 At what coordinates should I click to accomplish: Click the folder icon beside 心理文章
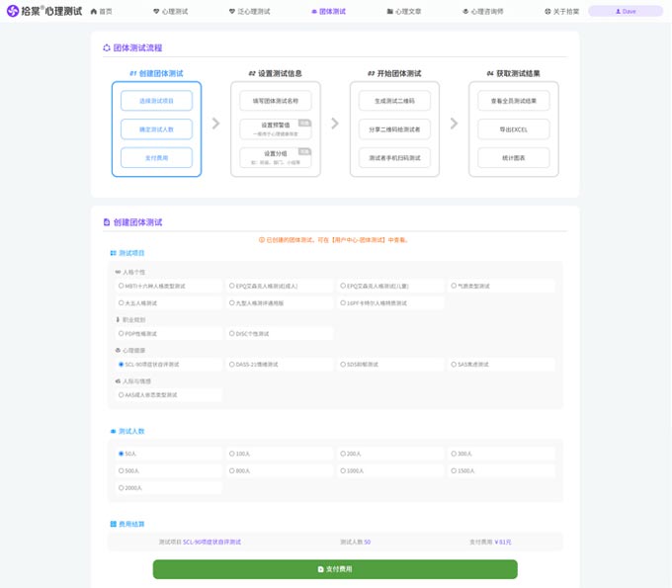389,12
